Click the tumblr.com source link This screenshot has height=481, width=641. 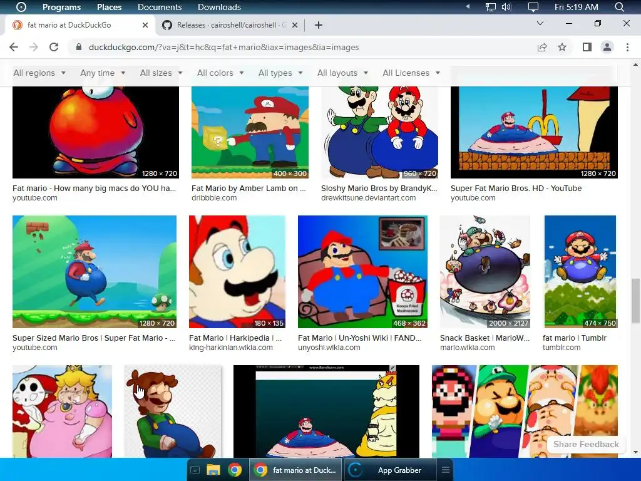tap(562, 348)
